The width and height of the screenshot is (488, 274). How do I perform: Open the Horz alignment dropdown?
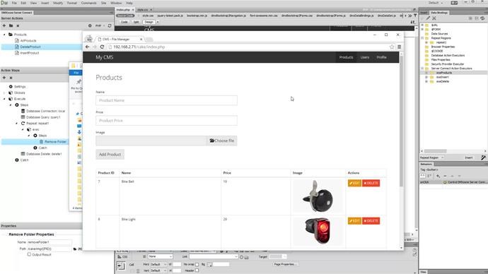158,264
